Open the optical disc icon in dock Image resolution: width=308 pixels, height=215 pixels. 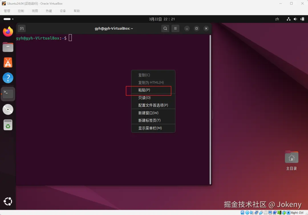click(x=8, y=109)
